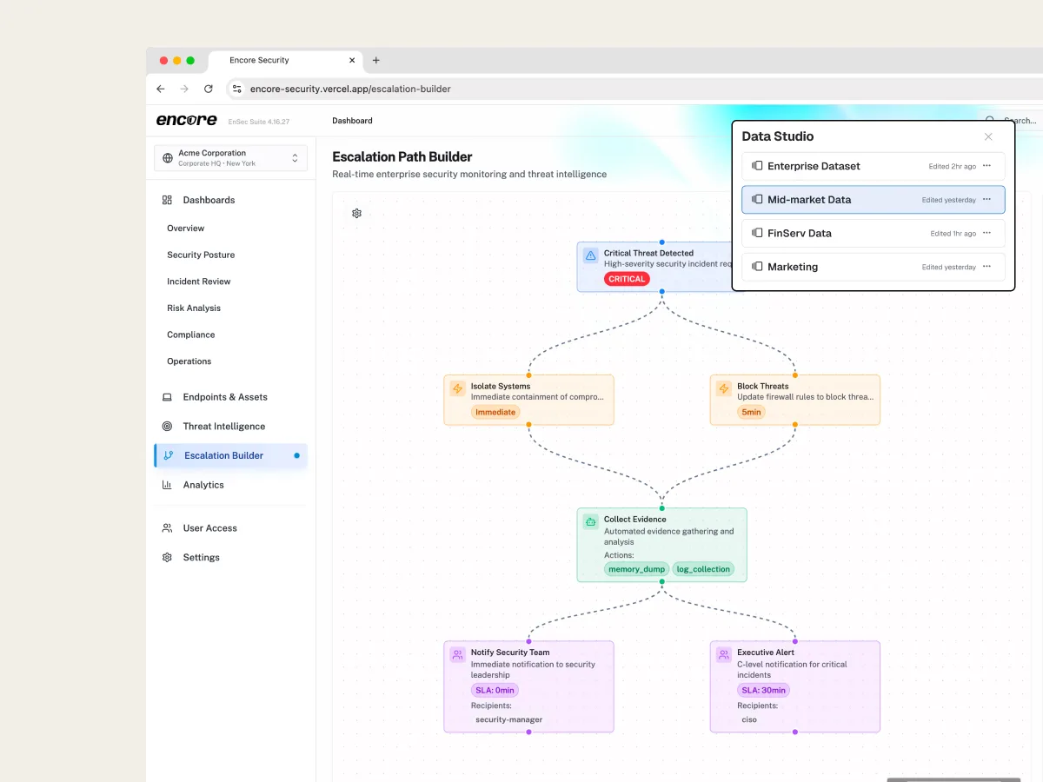Viewport: 1043px width, 782px height.
Task: Click the encore logo
Action: (x=187, y=120)
